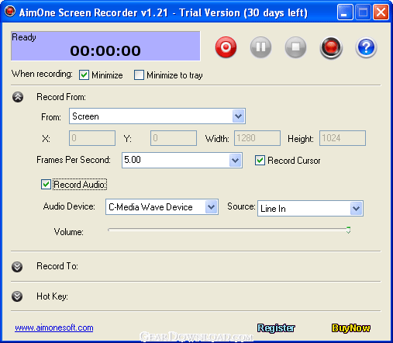393x343 pixels.
Task: Click the X coordinate field
Action: tap(92, 138)
